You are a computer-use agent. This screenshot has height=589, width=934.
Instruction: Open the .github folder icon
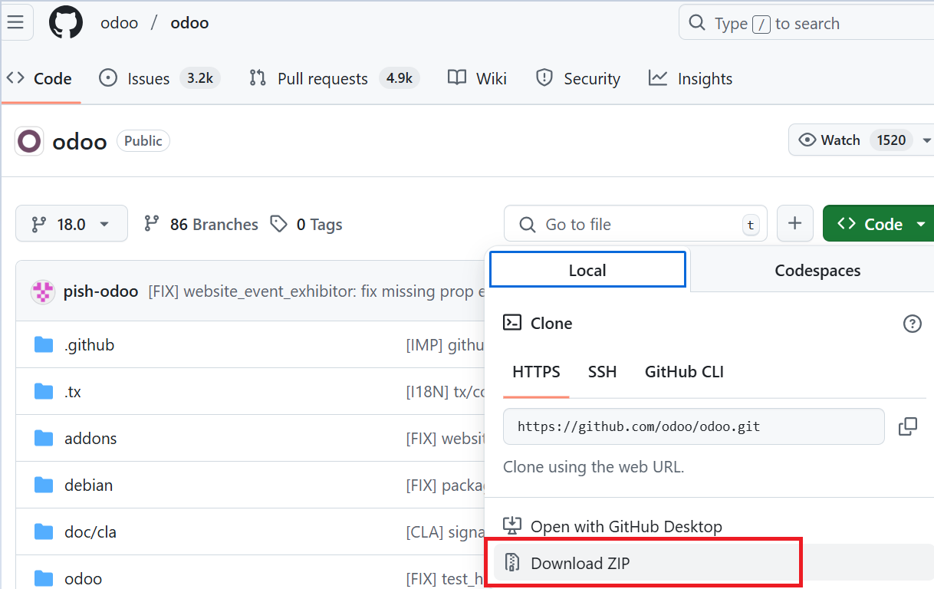point(44,345)
